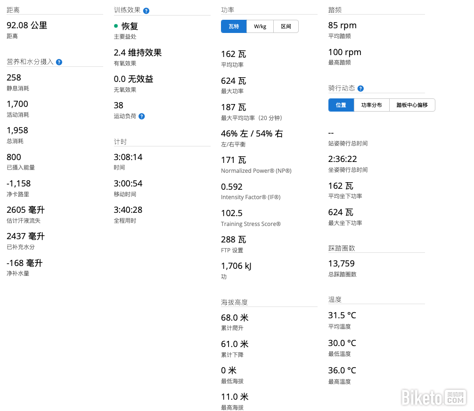Select the 位置 cycling dynamics tab
Screen dimensions: 474x411
341,105
